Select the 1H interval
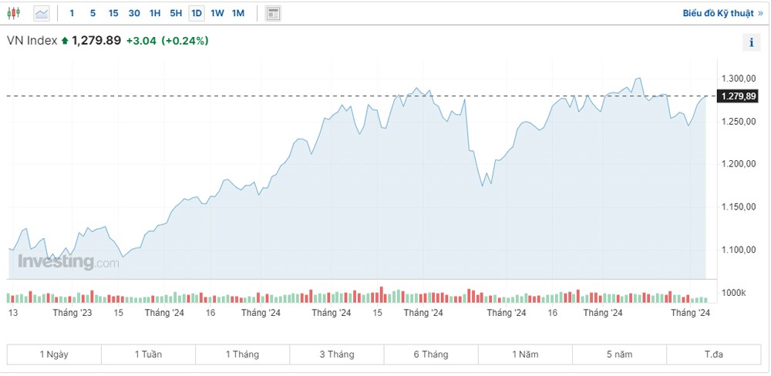771x376 pixels. click(x=155, y=13)
